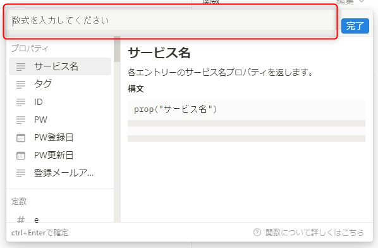Select the PW更新日 property
This screenshot has width=378, height=248.
click(x=60, y=155)
